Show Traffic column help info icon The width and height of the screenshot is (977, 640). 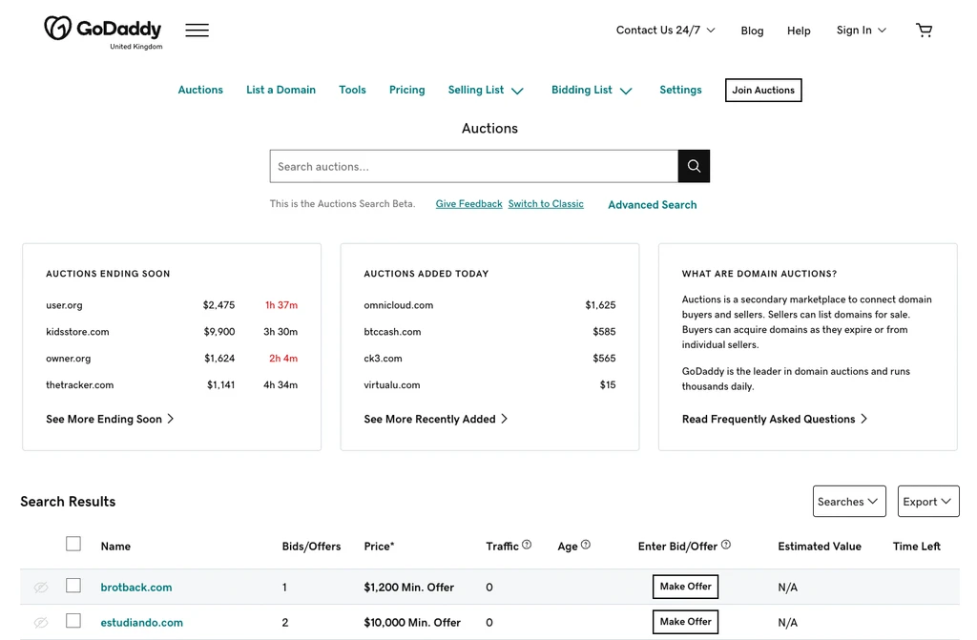coord(527,545)
